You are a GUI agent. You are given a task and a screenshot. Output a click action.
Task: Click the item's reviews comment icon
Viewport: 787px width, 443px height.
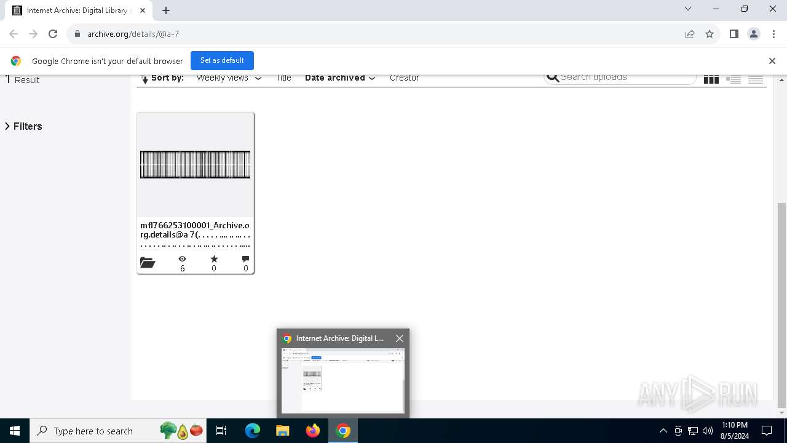[x=246, y=259]
